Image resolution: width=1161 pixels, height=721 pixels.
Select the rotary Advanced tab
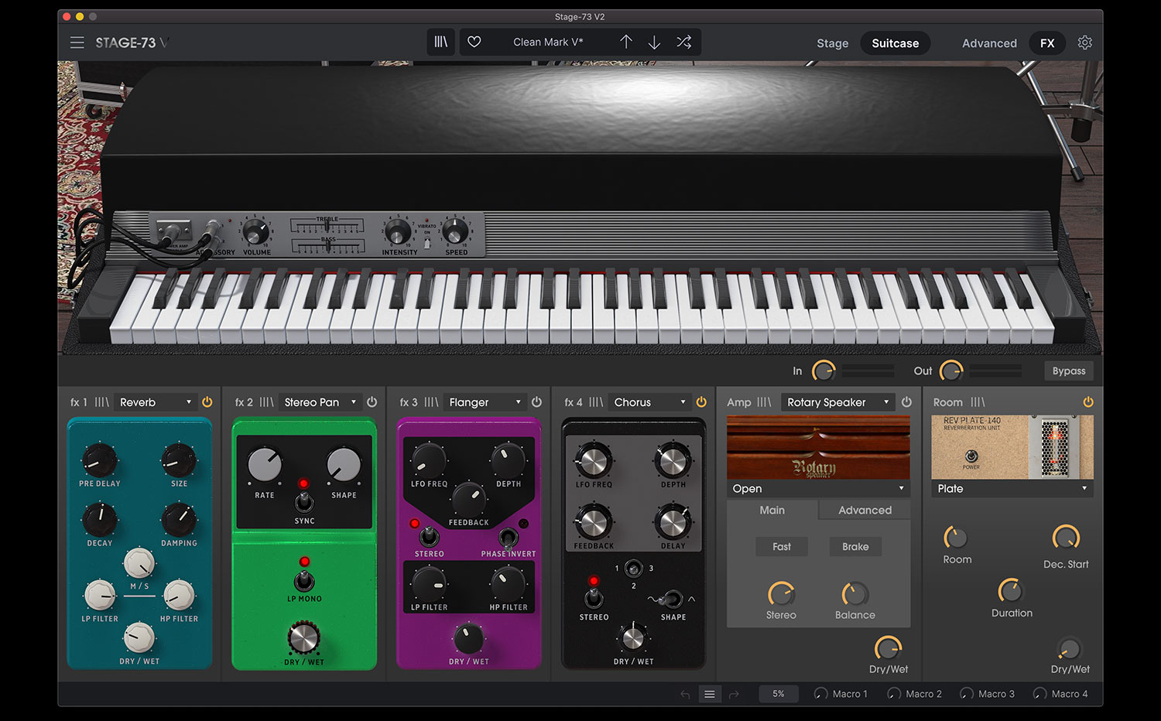865,510
